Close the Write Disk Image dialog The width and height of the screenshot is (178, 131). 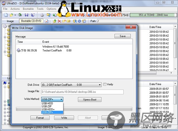coord(131,27)
